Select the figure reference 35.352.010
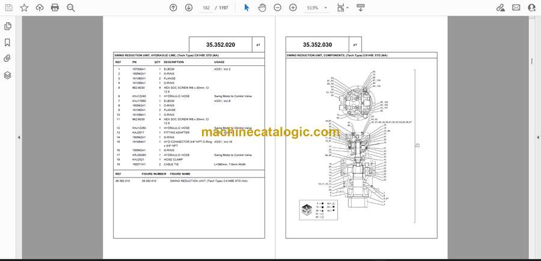 click(x=123, y=181)
